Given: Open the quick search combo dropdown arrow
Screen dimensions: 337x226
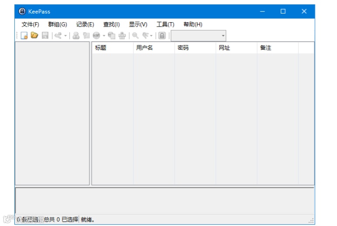Looking at the screenshot, I should 223,36.
